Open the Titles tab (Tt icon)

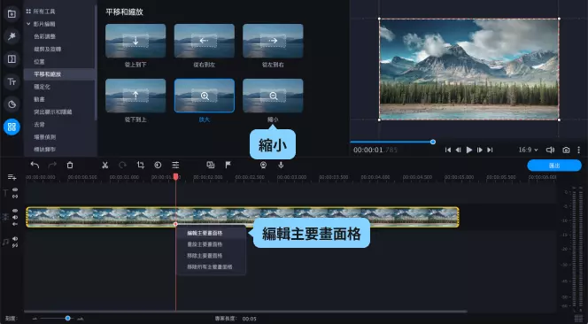tap(12, 81)
